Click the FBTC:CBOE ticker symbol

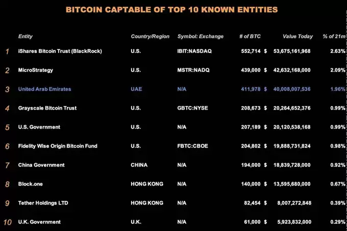[192, 146]
